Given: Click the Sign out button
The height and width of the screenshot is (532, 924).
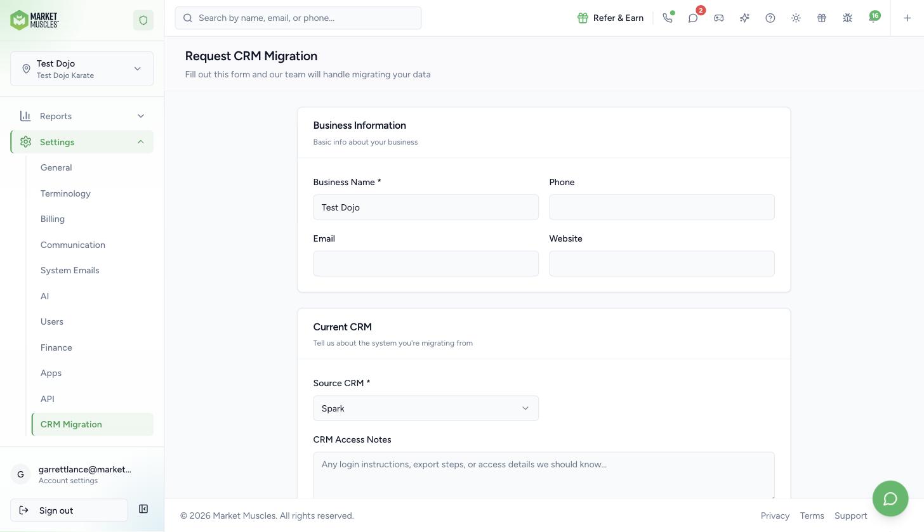Looking at the screenshot, I should [69, 510].
